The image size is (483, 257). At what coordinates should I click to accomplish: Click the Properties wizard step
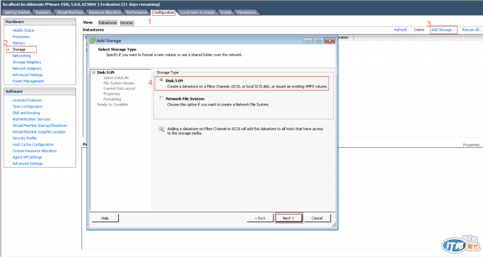(x=112, y=94)
